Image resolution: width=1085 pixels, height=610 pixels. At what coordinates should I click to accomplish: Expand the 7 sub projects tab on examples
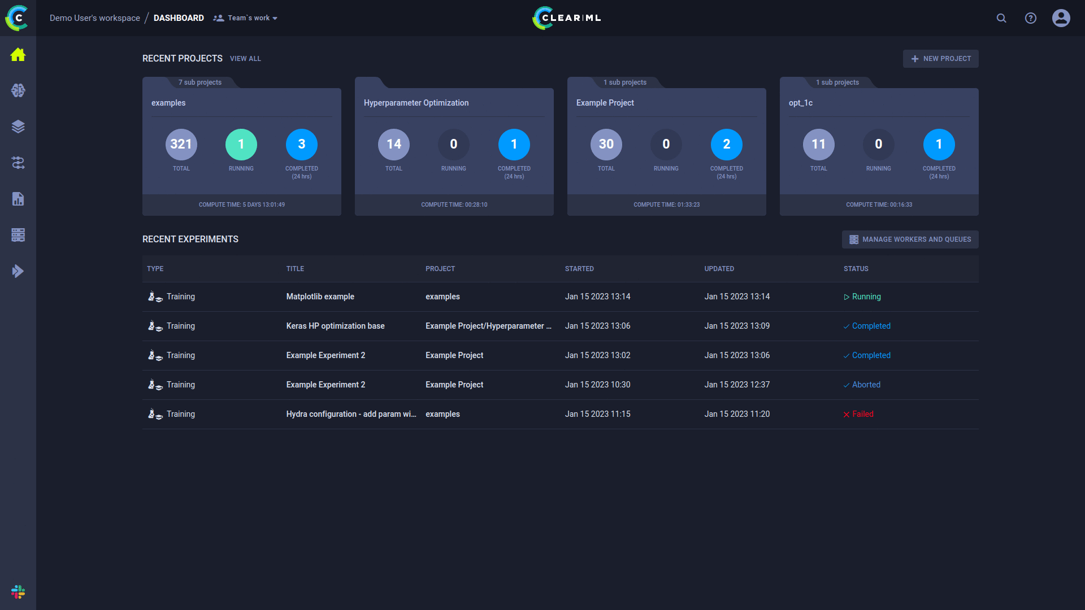pos(200,82)
